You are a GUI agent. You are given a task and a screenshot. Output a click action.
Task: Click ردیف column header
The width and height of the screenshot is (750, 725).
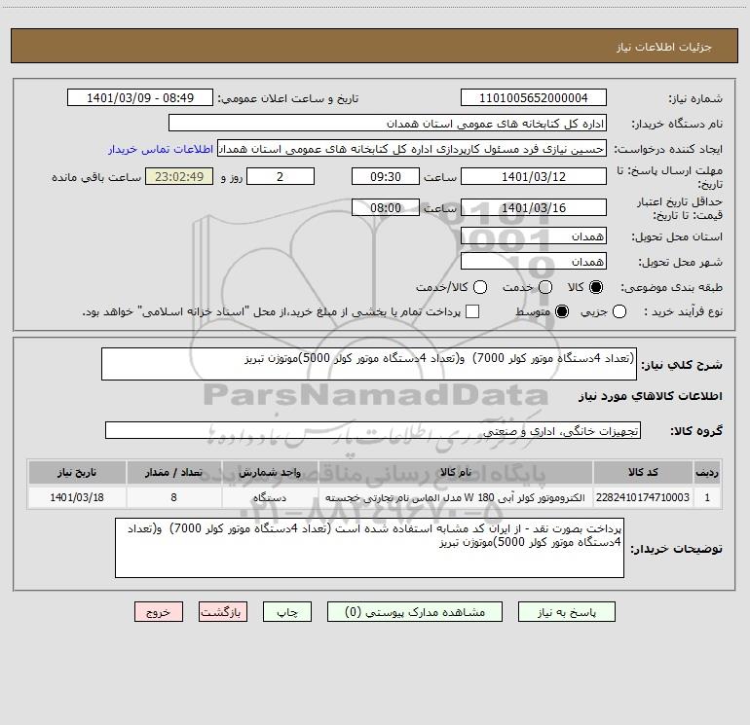pyautogui.click(x=707, y=472)
